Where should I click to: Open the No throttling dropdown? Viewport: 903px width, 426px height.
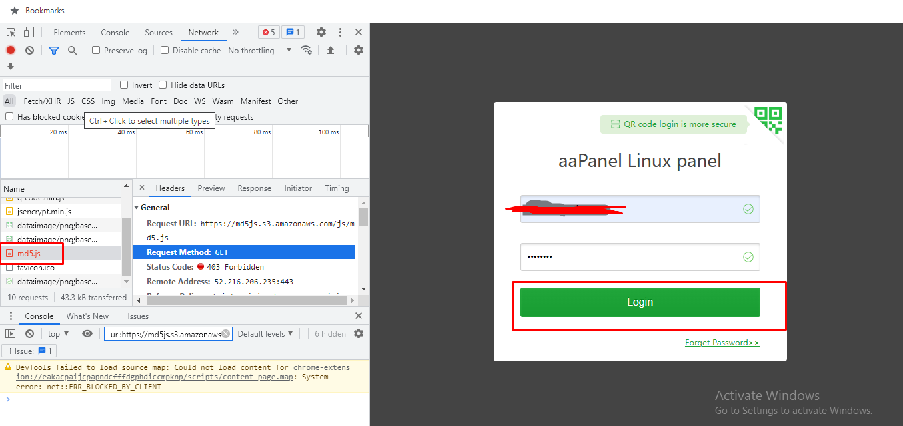(x=259, y=50)
